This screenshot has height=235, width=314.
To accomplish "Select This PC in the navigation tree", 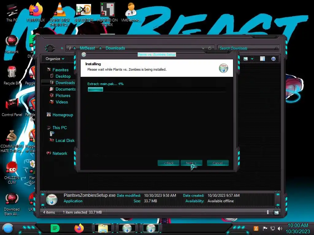I will pyautogui.click(x=59, y=128).
